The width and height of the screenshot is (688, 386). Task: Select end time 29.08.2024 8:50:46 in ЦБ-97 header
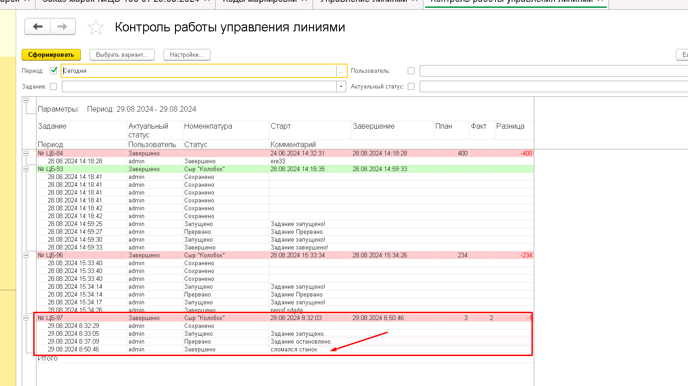[379, 318]
